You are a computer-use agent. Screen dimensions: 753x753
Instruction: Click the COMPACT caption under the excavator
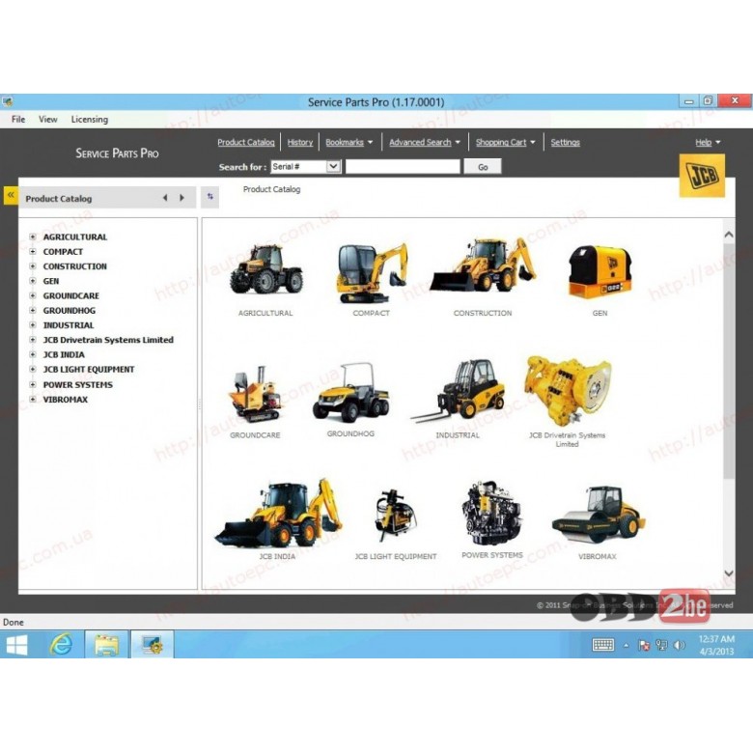tap(372, 313)
